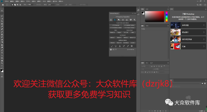
Task: Click the question mark help in Ultimate Retouch
Action: tap(116, 50)
